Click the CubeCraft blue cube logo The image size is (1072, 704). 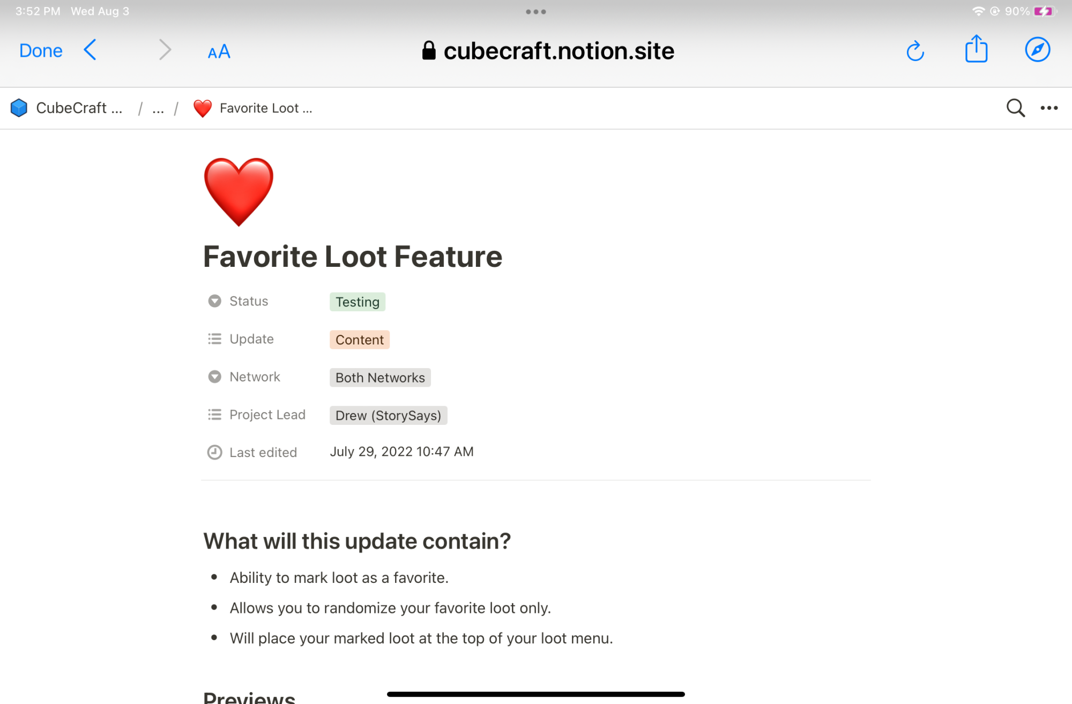tap(19, 108)
